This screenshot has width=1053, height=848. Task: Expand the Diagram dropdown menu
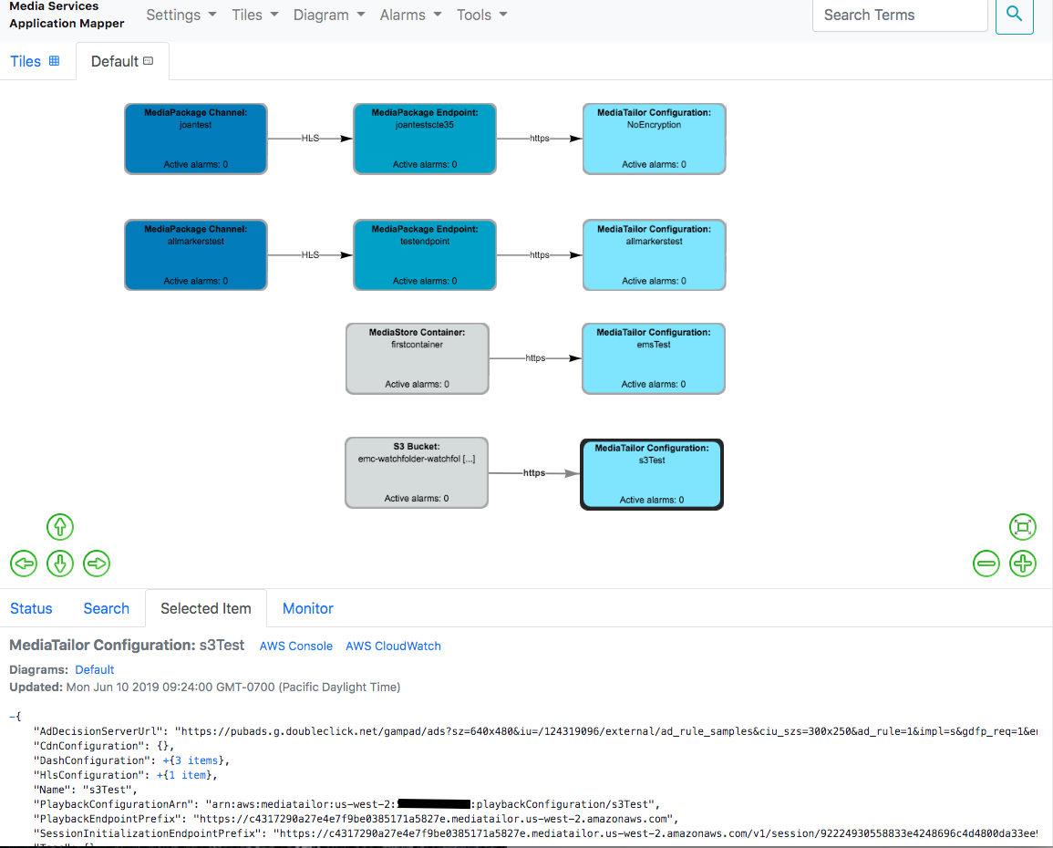(x=329, y=15)
